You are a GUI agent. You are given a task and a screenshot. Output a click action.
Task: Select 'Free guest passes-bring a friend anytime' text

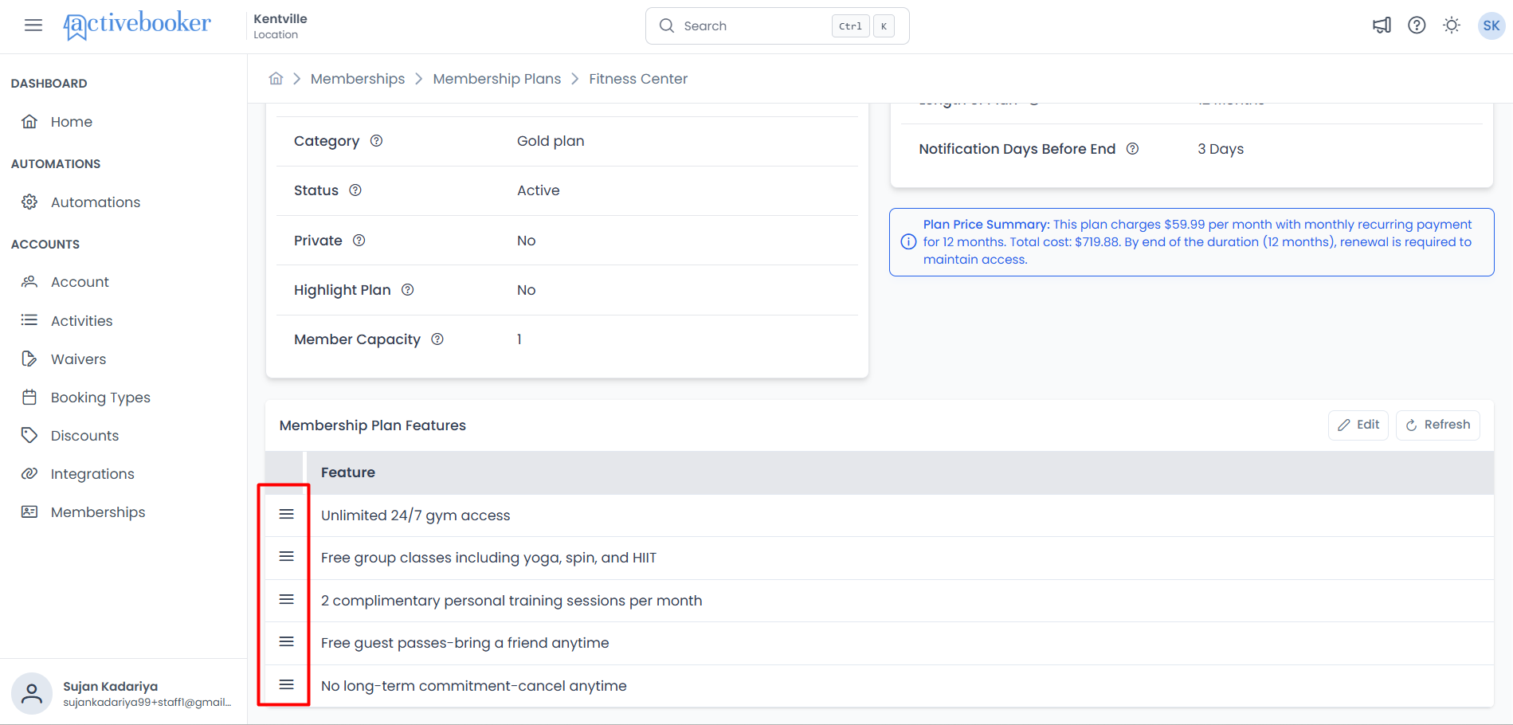click(465, 643)
